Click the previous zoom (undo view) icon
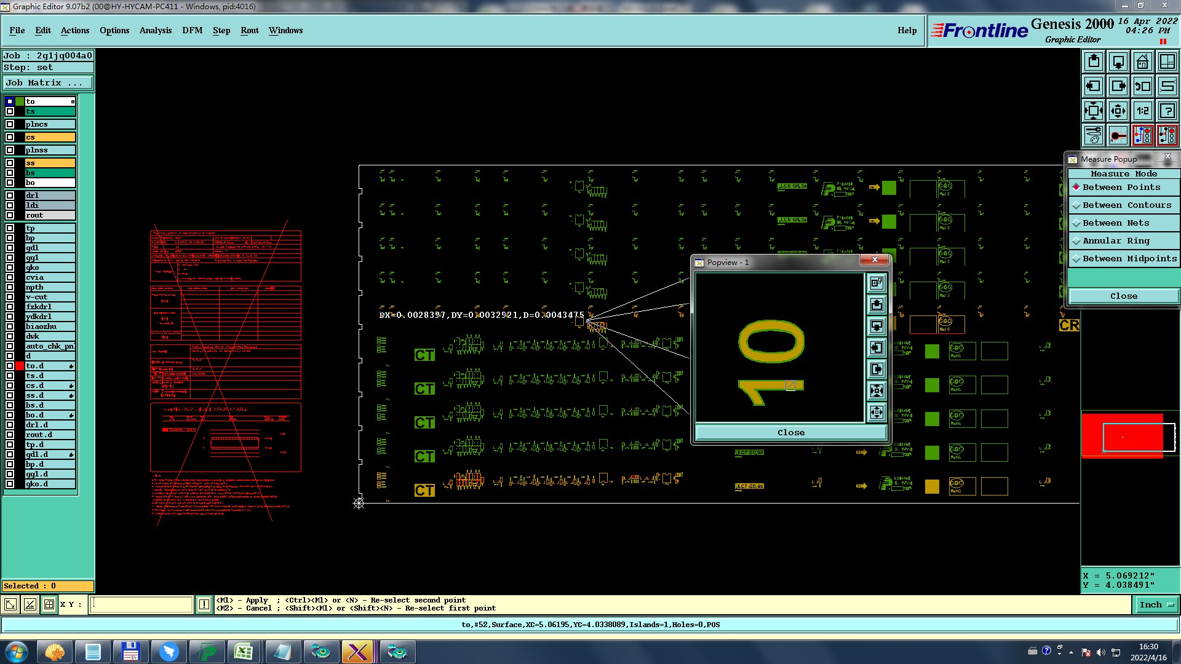 1142,86
